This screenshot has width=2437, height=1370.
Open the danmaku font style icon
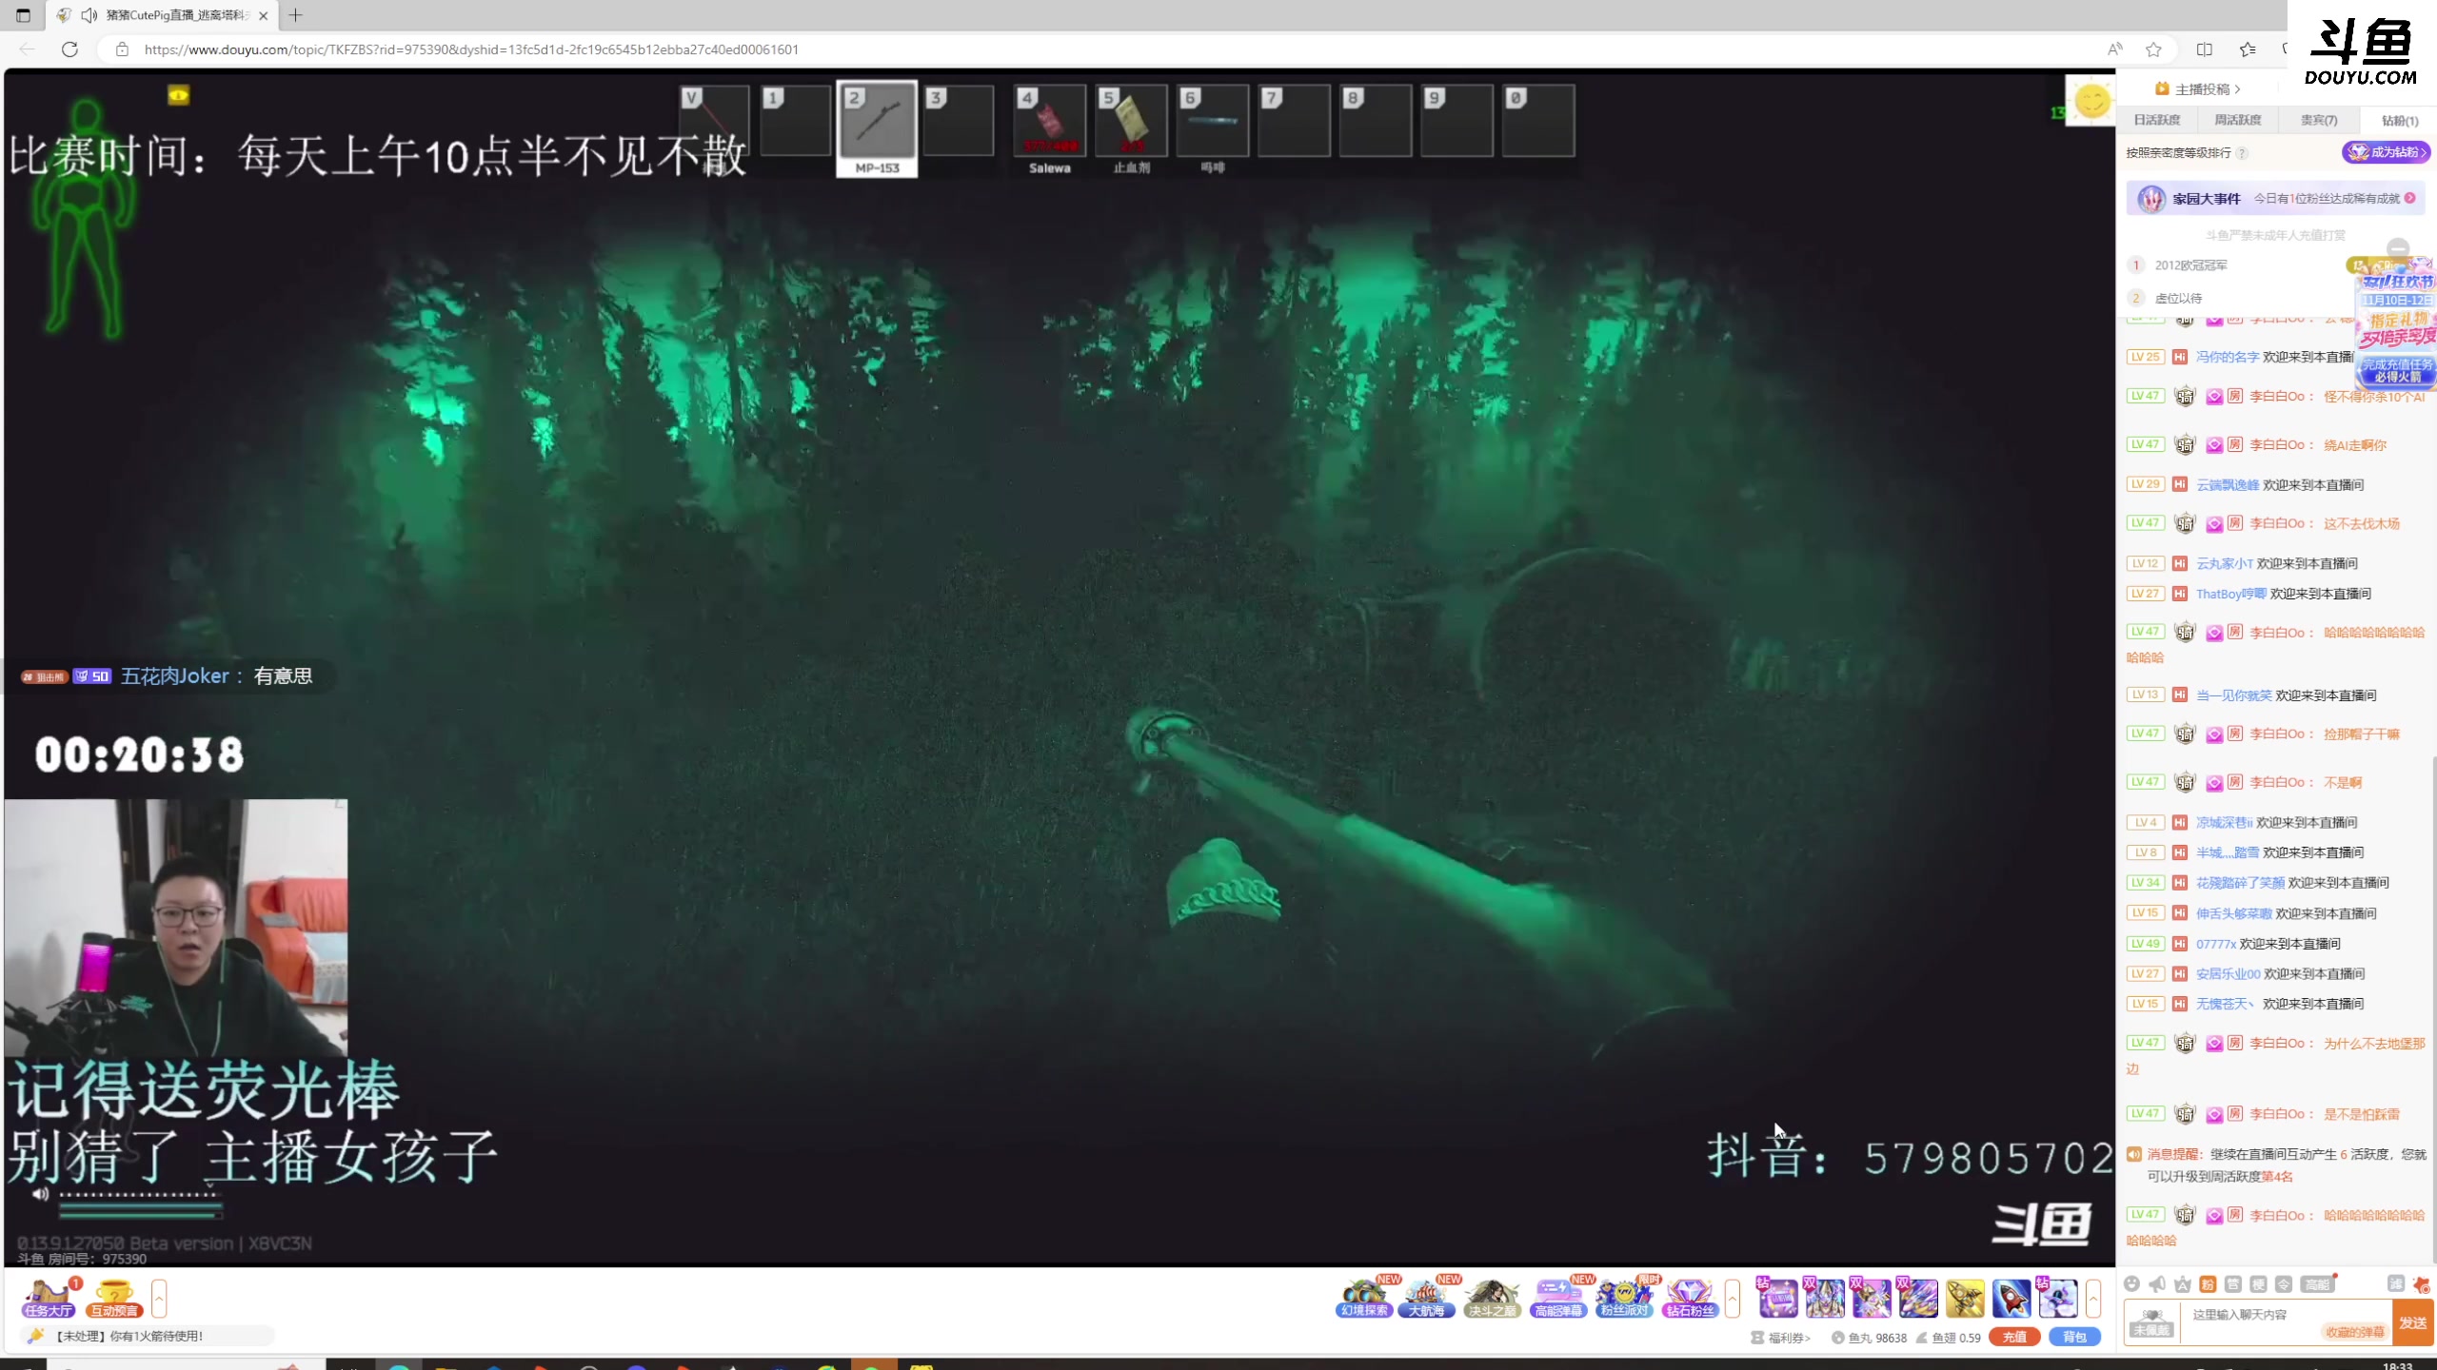coord(2183,1283)
